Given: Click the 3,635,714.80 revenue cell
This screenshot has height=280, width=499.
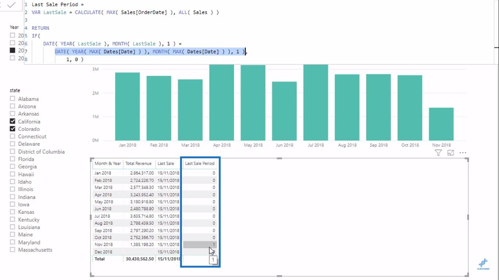Looking at the screenshot, I should click(142, 216).
